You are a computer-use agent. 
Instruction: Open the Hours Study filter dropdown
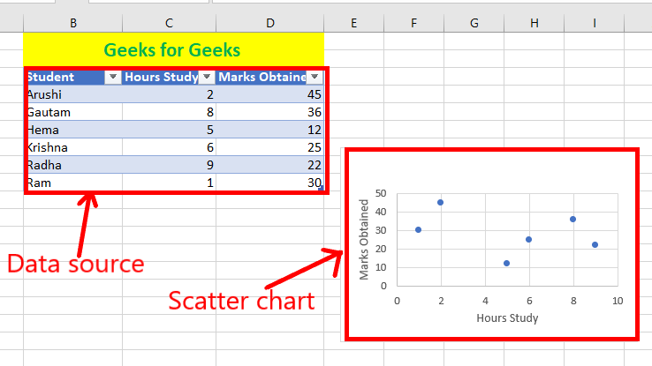pyautogui.click(x=207, y=77)
